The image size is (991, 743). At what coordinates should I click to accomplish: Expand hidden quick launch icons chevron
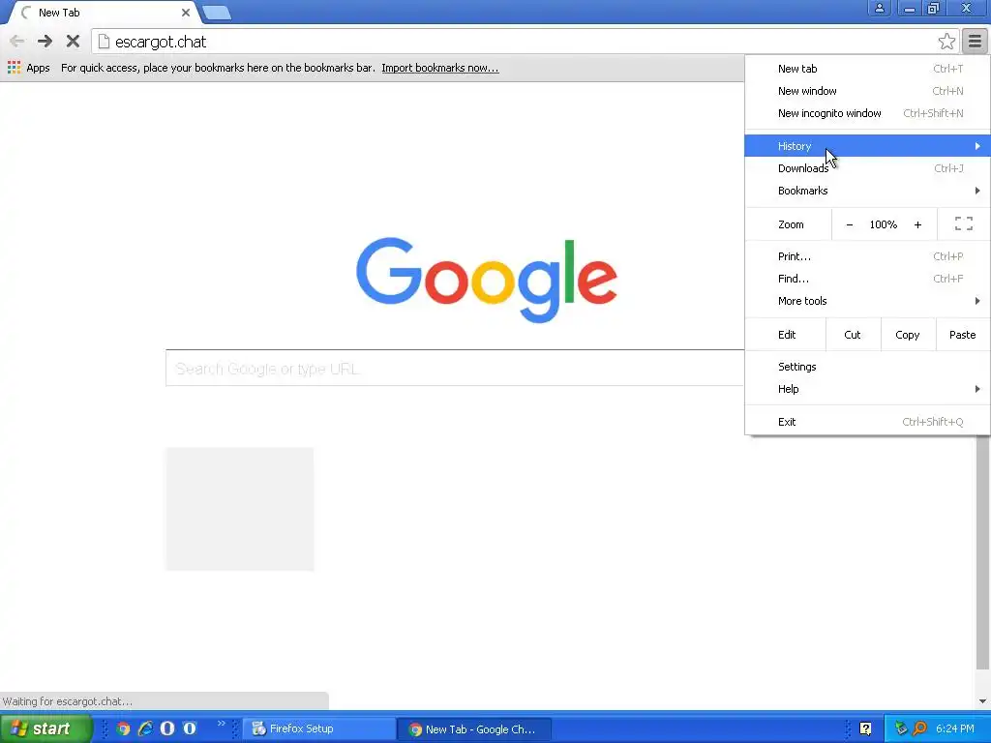[x=221, y=724]
